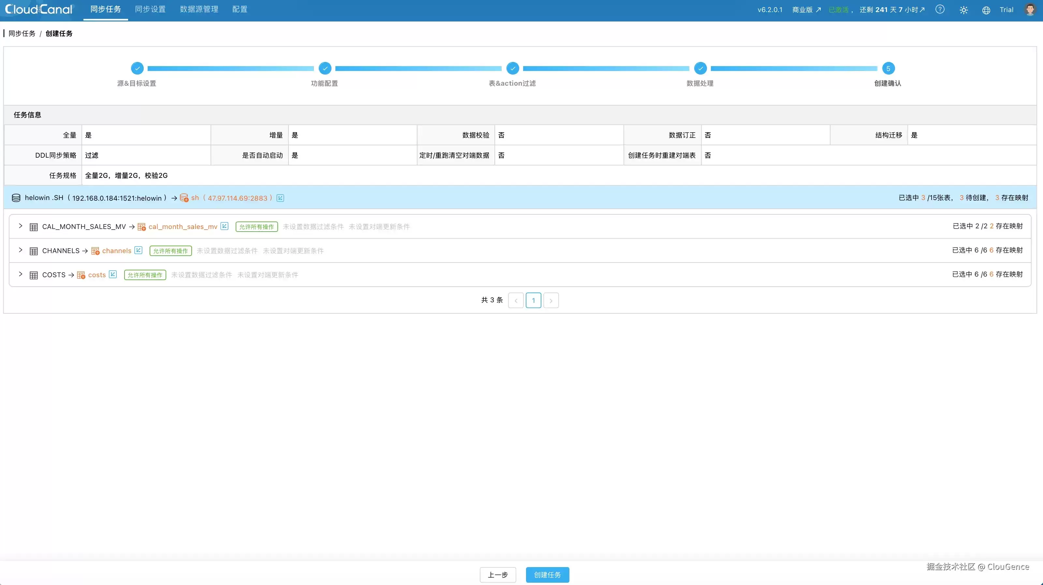Image resolution: width=1043 pixels, height=585 pixels.
Task: Click the help question mark icon
Action: [940, 9]
